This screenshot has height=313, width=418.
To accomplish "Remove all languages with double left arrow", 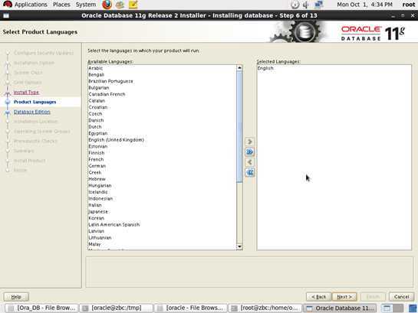I will tap(249, 172).
